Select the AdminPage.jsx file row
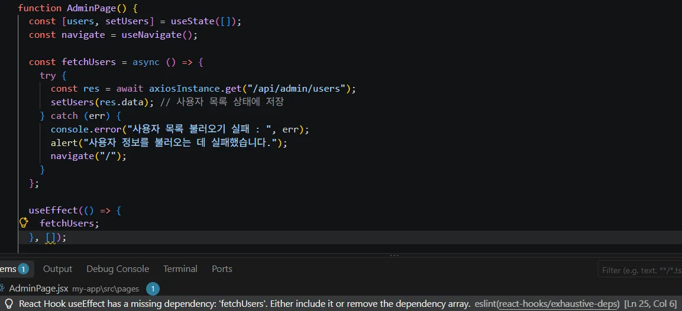 coord(341,288)
